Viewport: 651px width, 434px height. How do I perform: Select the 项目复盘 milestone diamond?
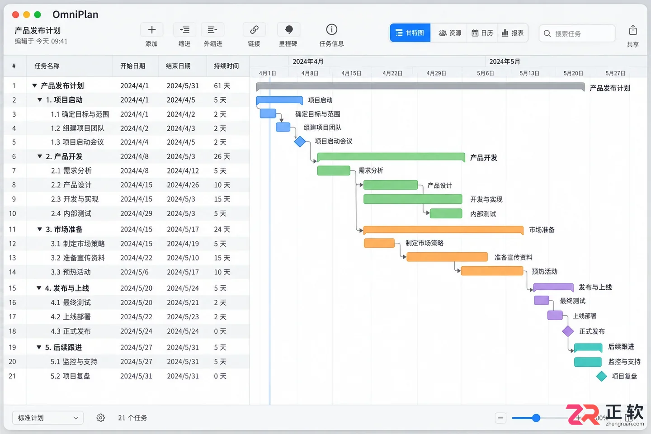click(x=601, y=376)
